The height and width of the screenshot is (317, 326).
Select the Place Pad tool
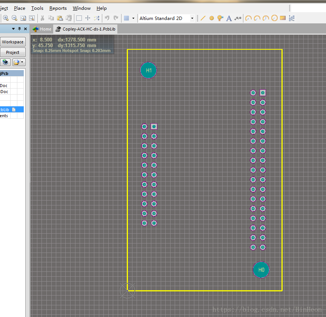212,18
